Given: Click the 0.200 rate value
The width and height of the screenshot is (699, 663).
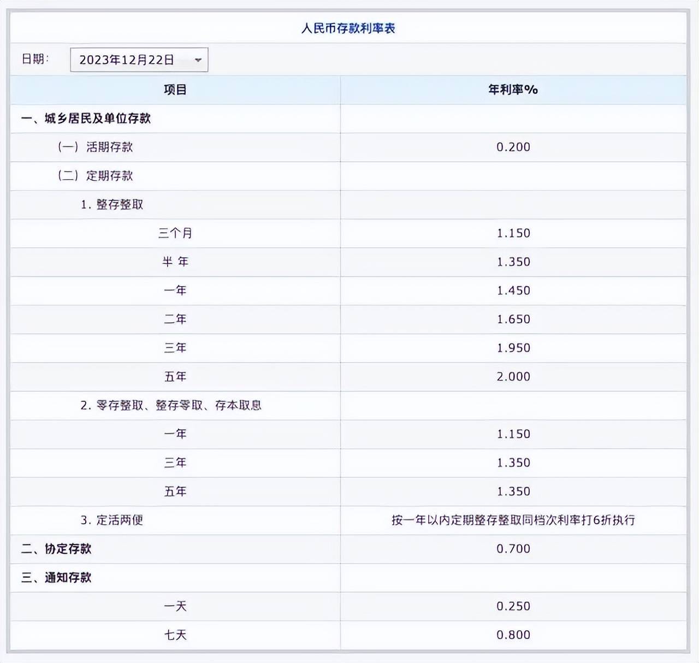Looking at the screenshot, I should coord(513,147).
